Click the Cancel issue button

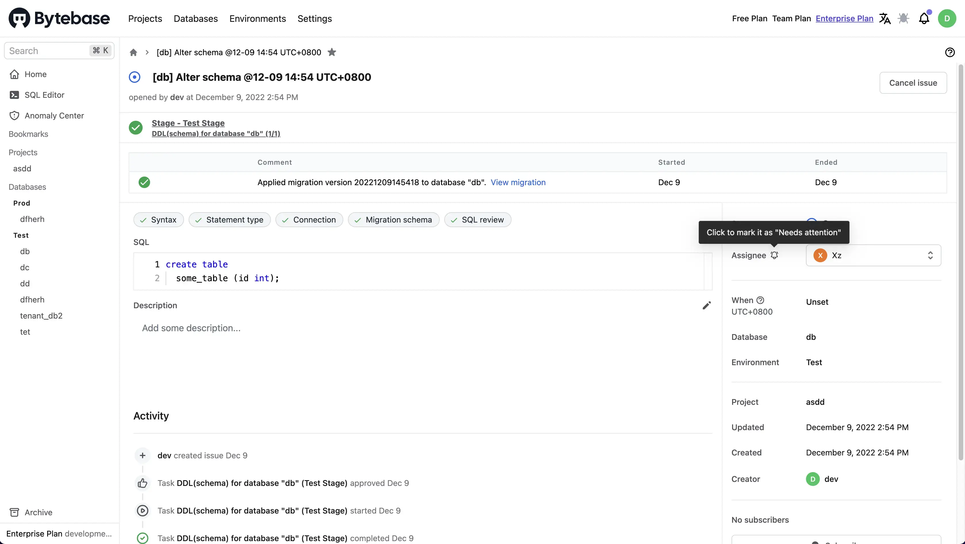point(913,83)
